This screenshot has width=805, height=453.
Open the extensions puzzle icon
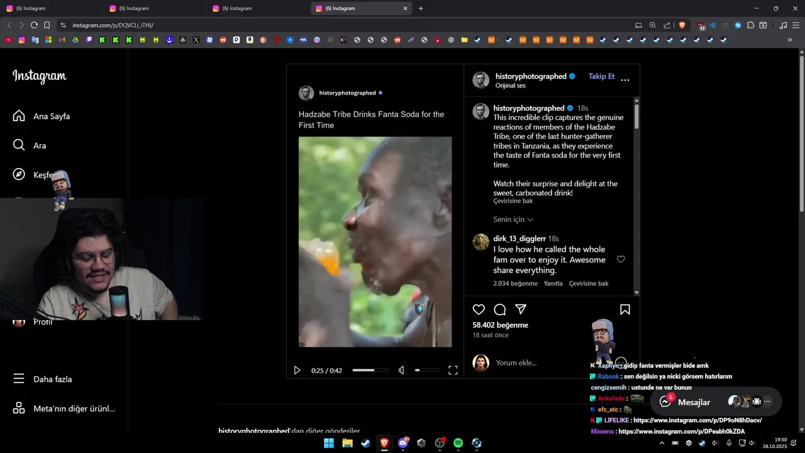click(x=751, y=25)
